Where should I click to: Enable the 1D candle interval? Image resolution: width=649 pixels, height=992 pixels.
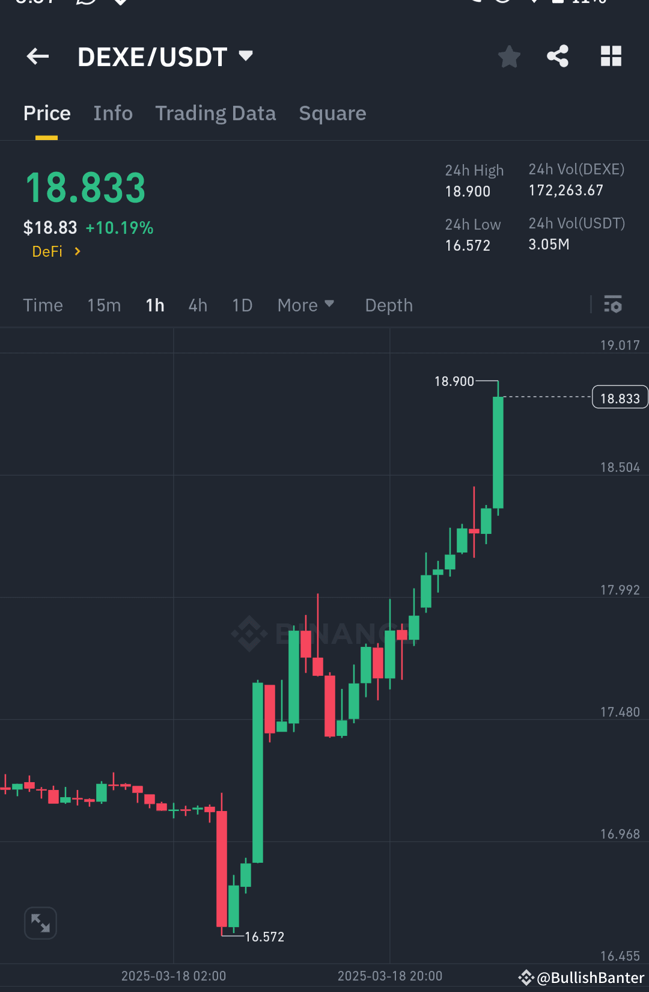[242, 305]
